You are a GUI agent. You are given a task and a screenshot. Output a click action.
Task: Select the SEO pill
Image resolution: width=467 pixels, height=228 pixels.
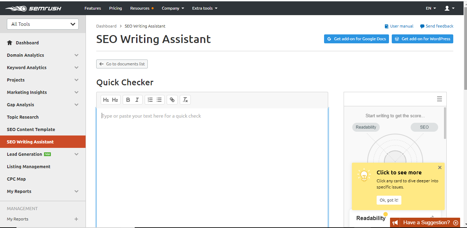[x=424, y=127]
